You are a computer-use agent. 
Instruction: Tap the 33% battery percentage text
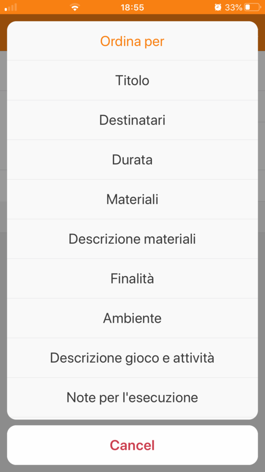click(233, 7)
